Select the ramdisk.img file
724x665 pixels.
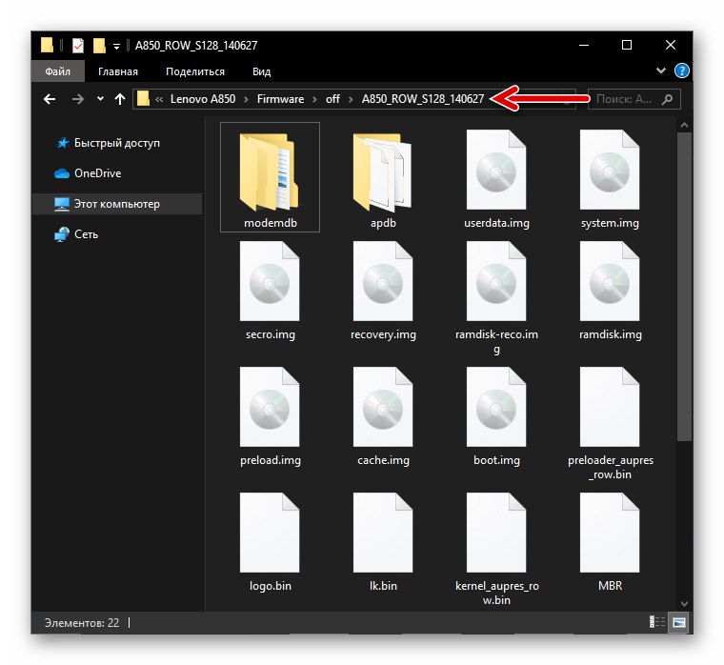point(610,289)
